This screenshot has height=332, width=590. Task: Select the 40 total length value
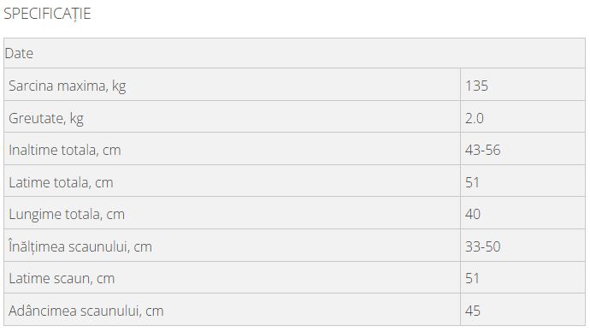coord(473,214)
